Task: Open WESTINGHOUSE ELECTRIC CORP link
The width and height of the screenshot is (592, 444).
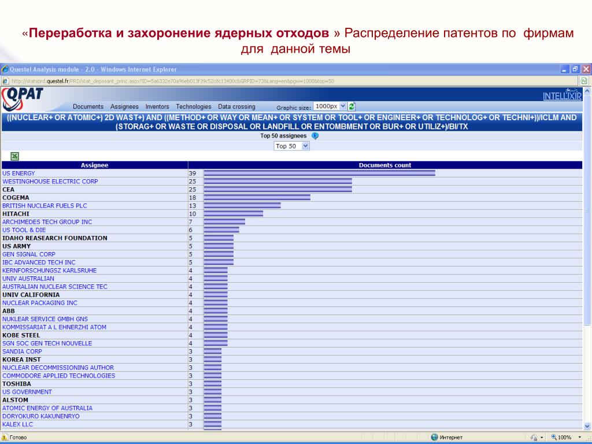Action: [x=50, y=181]
